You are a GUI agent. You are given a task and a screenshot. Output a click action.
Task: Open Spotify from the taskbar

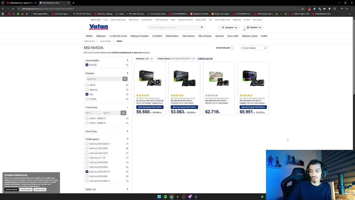click(165, 197)
